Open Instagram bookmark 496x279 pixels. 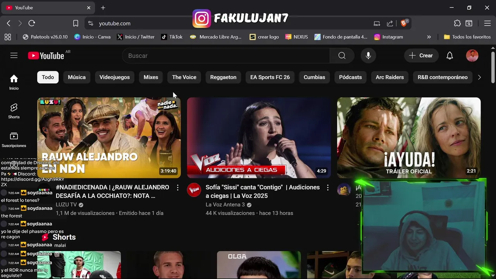[x=389, y=37]
